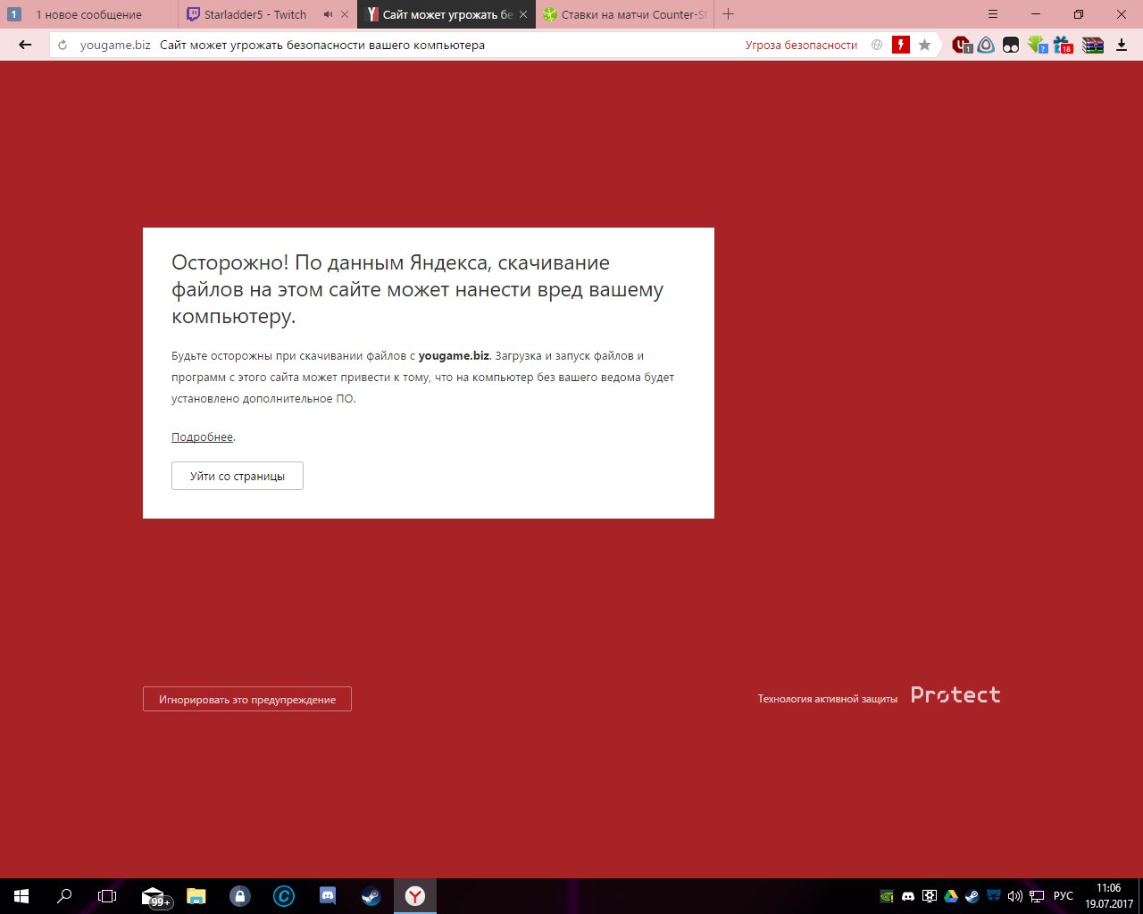
Task: Open clock showing 11:06 19.07.2017
Action: 1109,896
